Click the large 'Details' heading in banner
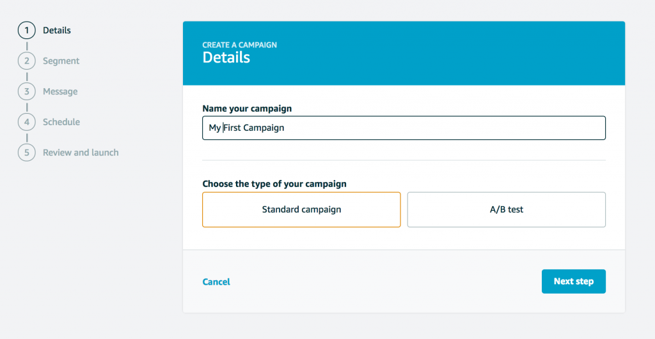 226,57
